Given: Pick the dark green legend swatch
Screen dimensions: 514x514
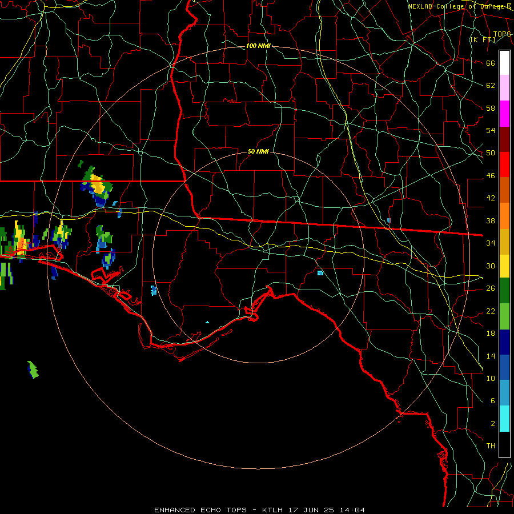Looking at the screenshot, I should [504, 291].
